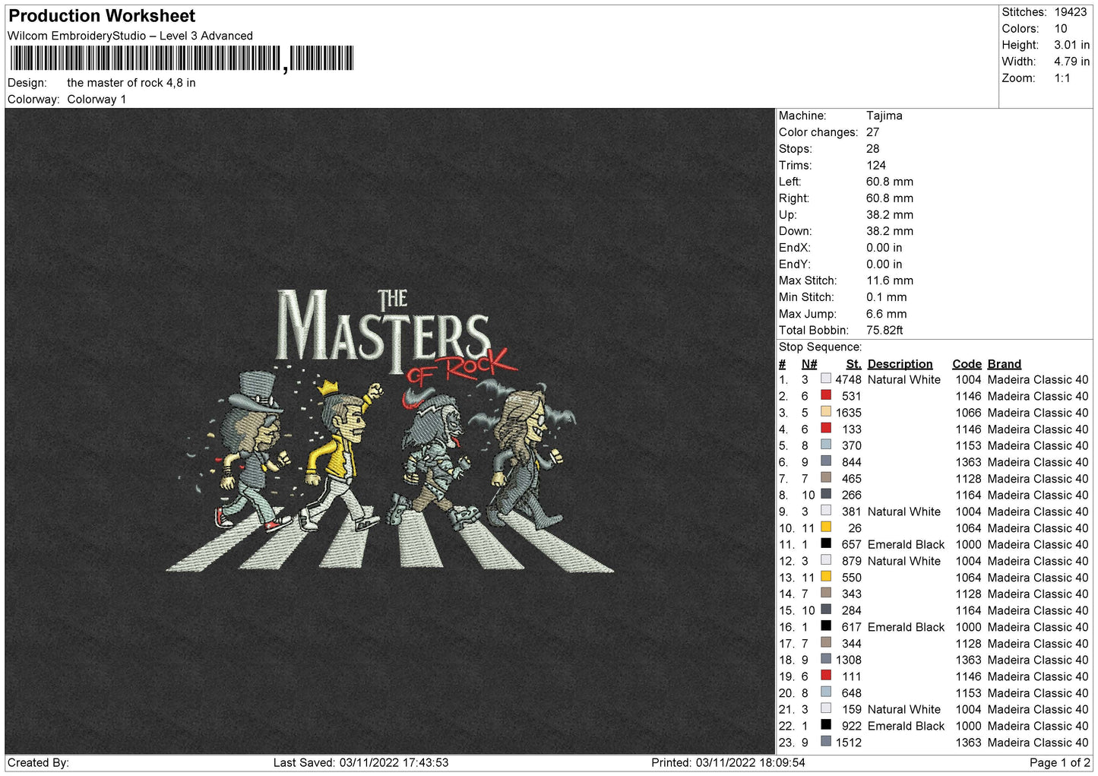Click the Stitches value 19423
This screenshot has height=776, width=1098.
click(1070, 12)
